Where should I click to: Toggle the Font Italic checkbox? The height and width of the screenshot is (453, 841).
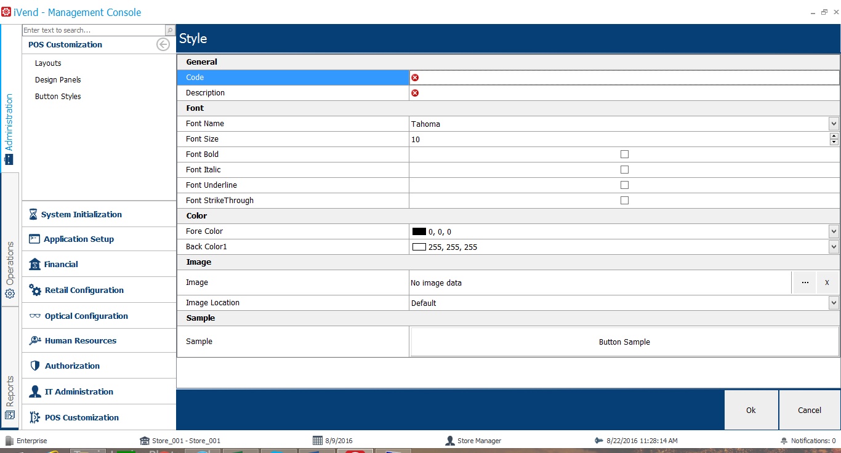click(x=624, y=170)
